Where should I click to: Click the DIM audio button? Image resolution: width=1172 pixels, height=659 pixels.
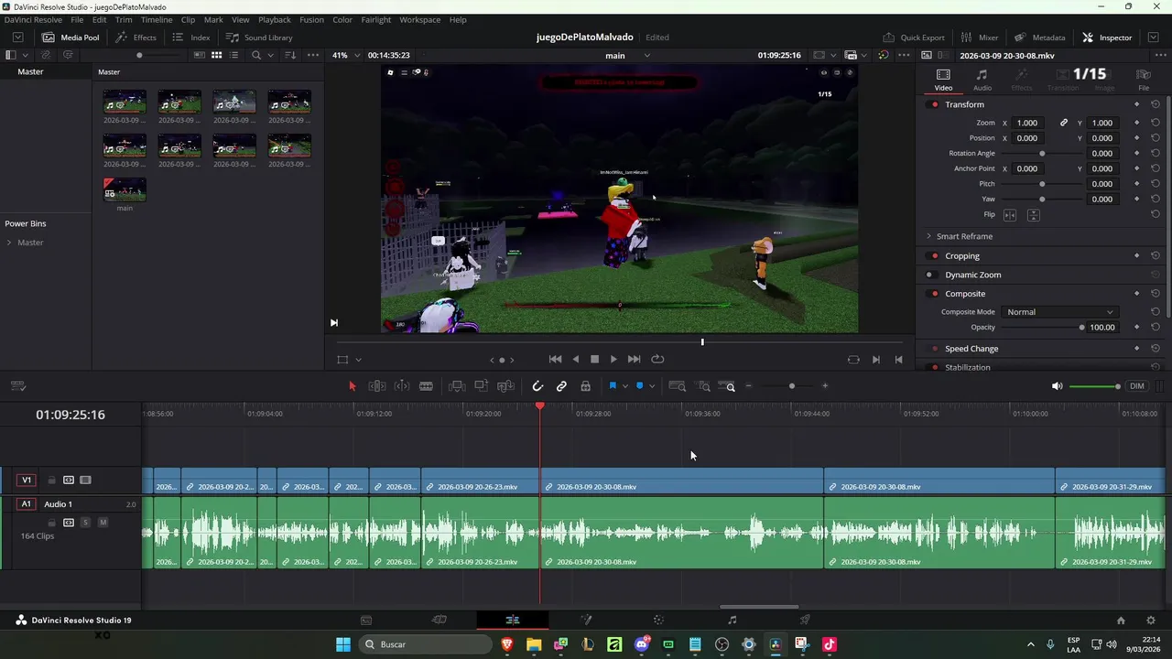[x=1137, y=386]
